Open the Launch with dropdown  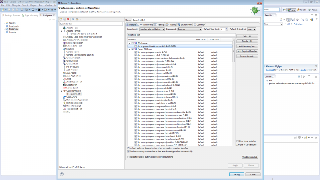pyautogui.click(x=152, y=29)
